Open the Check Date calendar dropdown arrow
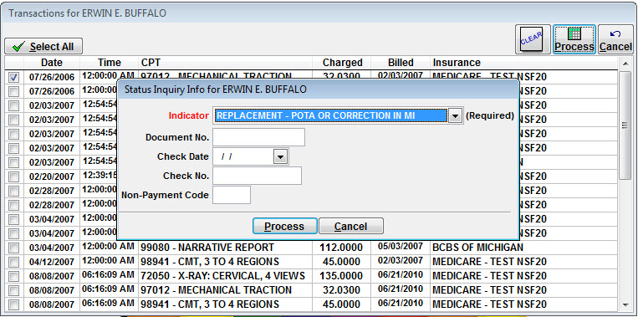The width and height of the screenshot is (638, 317). [x=280, y=156]
